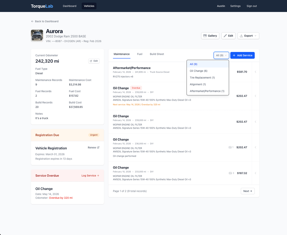287x235 pixels.
Task: Click the TorqueLab logo
Action: [x=42, y=6]
